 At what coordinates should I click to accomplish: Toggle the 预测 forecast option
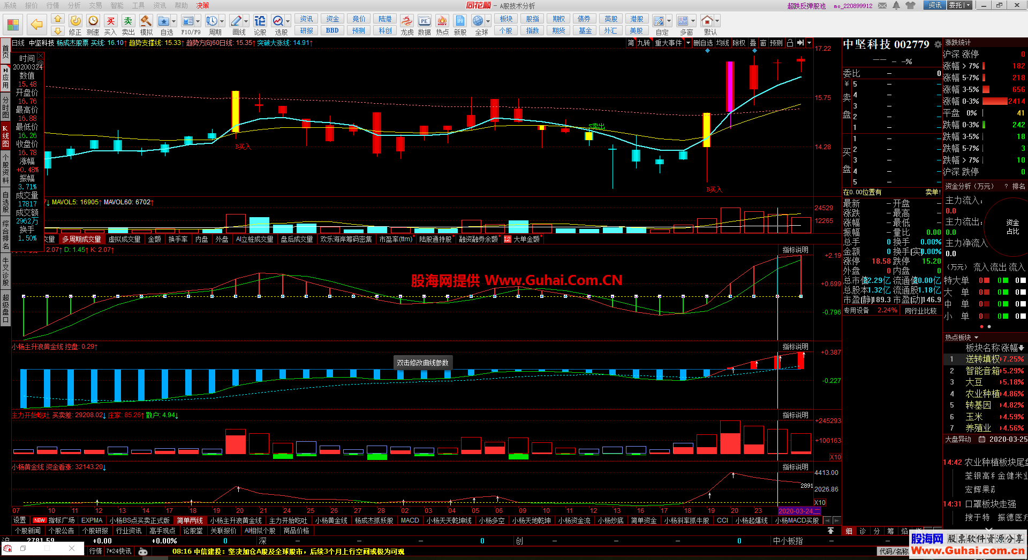pyautogui.click(x=776, y=43)
